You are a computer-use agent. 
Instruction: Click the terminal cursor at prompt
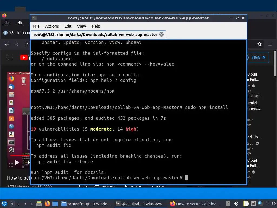click(x=186, y=178)
